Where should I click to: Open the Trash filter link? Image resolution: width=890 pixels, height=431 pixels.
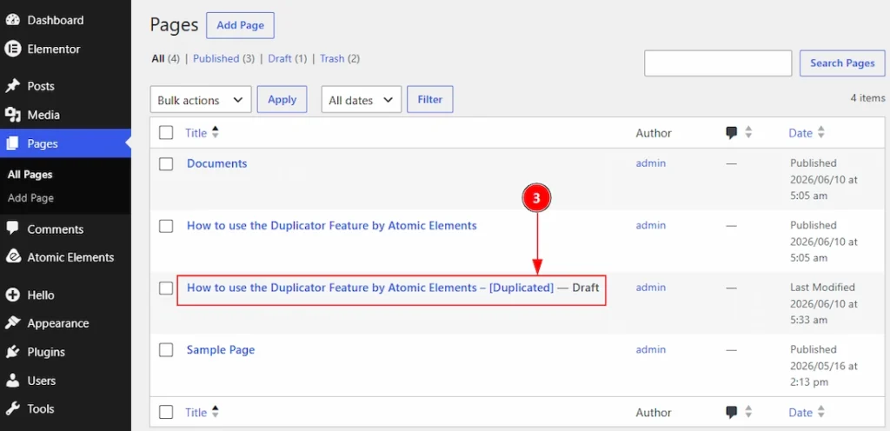332,58
